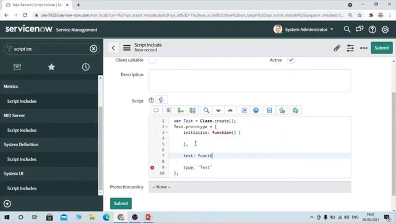Open Microsoft Edge from the taskbar

[106, 217]
